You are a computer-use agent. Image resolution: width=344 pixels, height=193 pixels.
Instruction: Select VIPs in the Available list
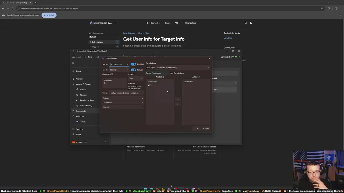click(x=150, y=85)
